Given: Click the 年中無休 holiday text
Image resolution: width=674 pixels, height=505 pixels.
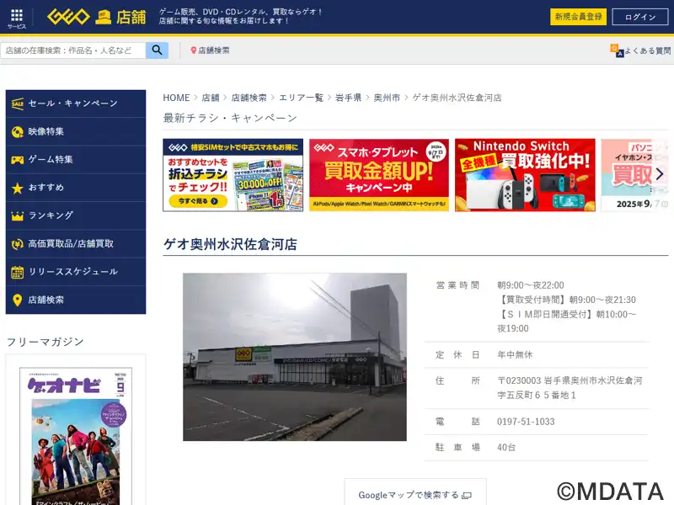Looking at the screenshot, I should (x=515, y=354).
